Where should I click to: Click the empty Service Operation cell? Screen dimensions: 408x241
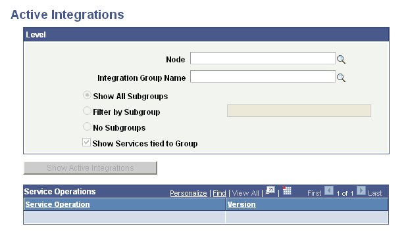tap(124, 217)
